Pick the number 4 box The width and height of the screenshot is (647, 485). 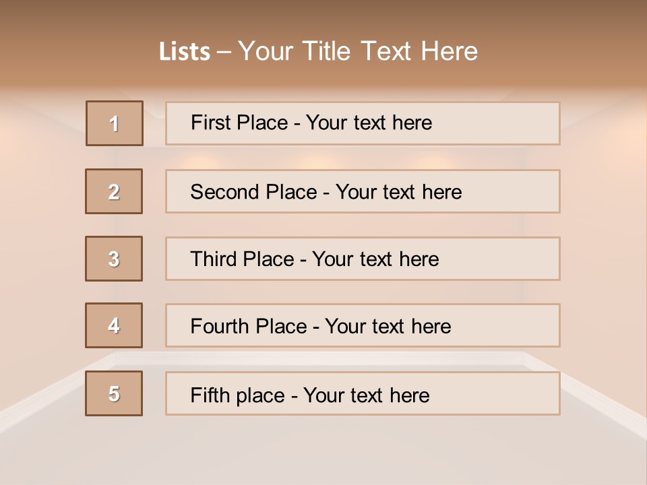click(114, 325)
